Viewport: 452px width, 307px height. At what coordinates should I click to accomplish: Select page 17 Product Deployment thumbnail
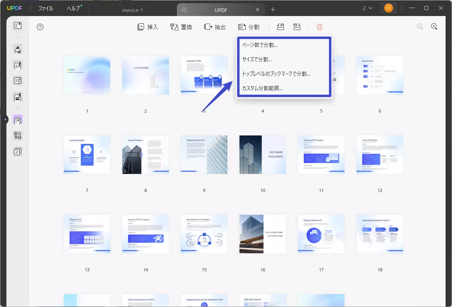pyautogui.click(x=321, y=234)
